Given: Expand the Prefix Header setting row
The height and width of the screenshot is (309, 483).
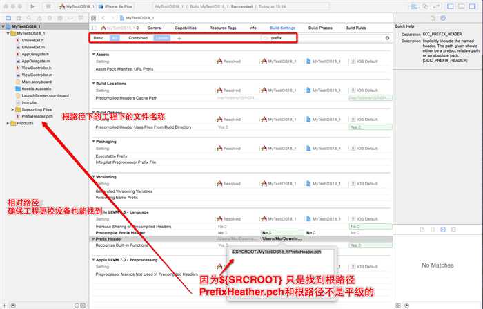Looking at the screenshot, I should pos(93,239).
